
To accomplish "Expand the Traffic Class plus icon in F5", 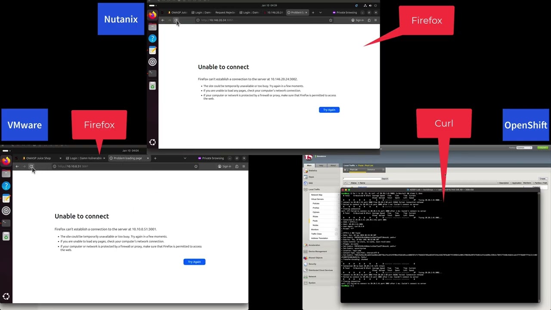I will (x=336, y=234).
